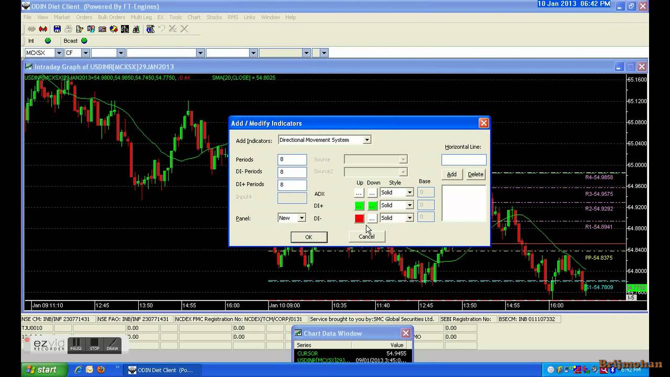The height and width of the screenshot is (377, 670).
Task: Add a horizontal line with Add button
Action: pos(452,174)
